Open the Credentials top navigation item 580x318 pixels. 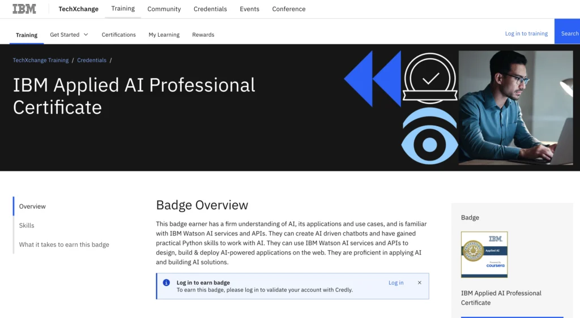pyautogui.click(x=210, y=9)
